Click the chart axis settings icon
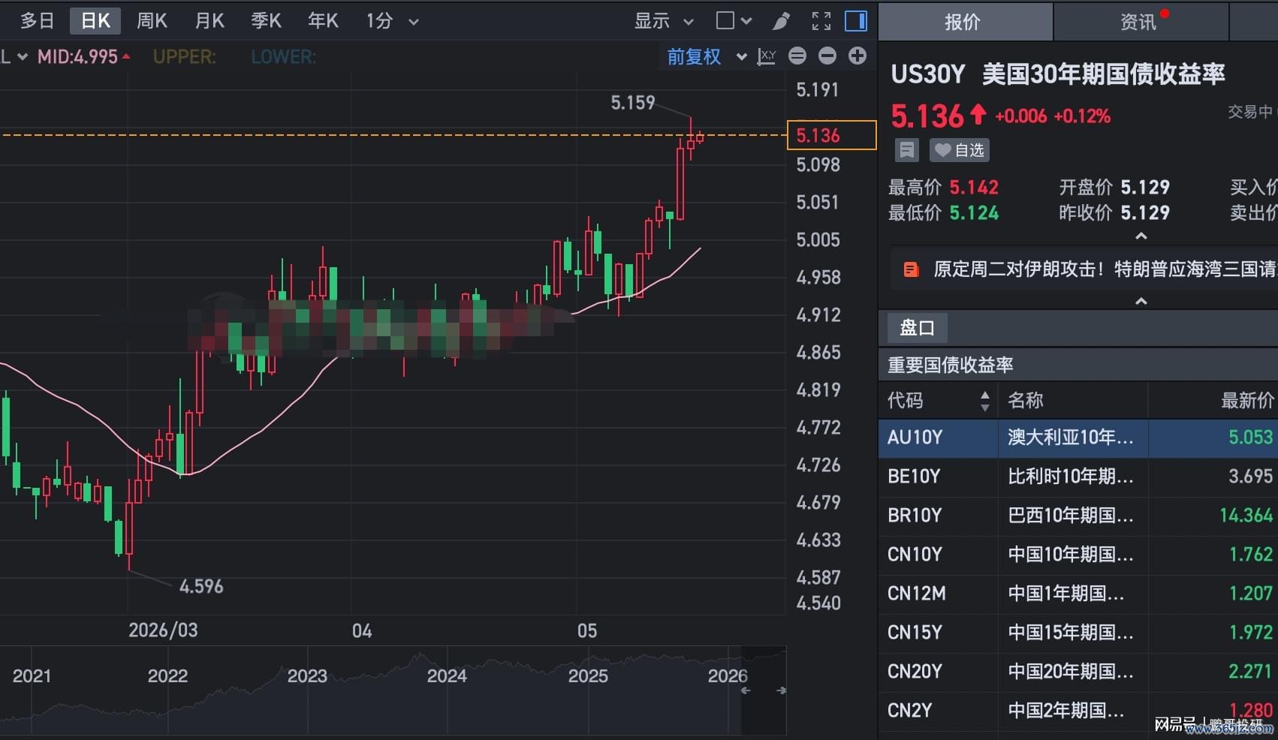This screenshot has width=1278, height=740. (767, 56)
